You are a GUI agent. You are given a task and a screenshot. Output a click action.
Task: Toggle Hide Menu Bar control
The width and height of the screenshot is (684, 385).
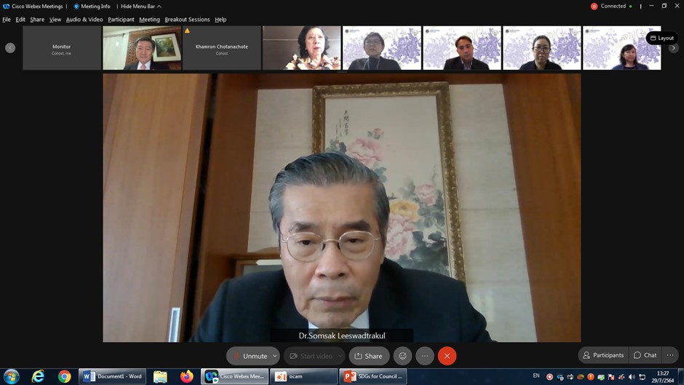point(140,7)
